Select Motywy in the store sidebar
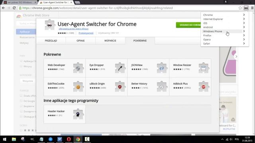Viewport: 255px width, 143px height. click(x=24, y=43)
